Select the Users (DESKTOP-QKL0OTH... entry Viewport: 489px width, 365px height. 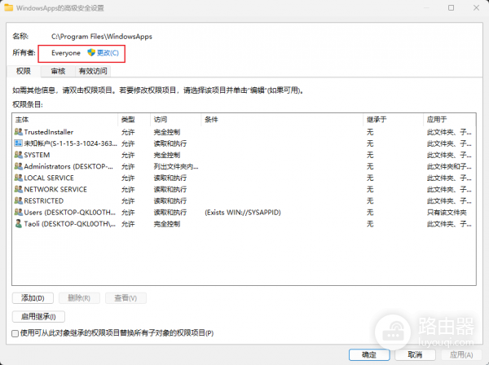[x=244, y=213]
